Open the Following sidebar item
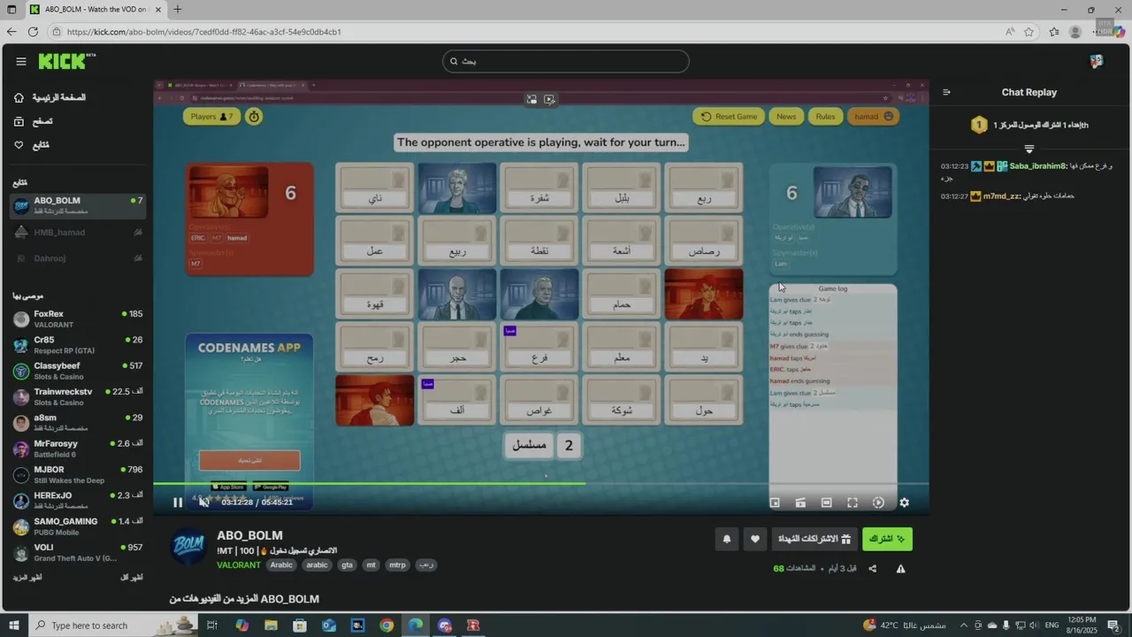 point(32,145)
